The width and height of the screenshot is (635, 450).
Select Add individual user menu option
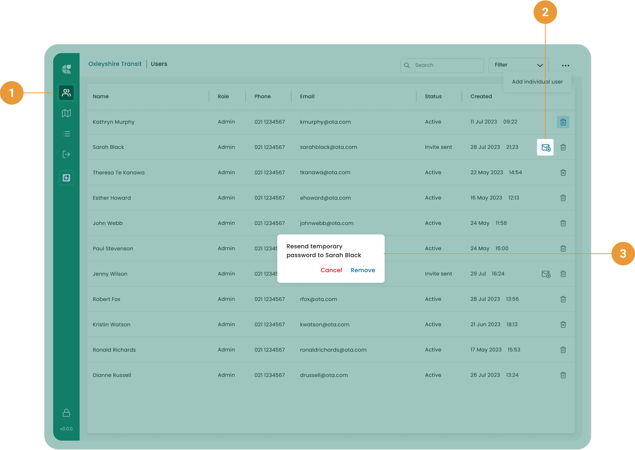[x=537, y=82]
